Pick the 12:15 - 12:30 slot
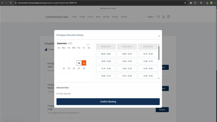Image resolution: width=217 pixels, height=122 pixels. [127, 76]
